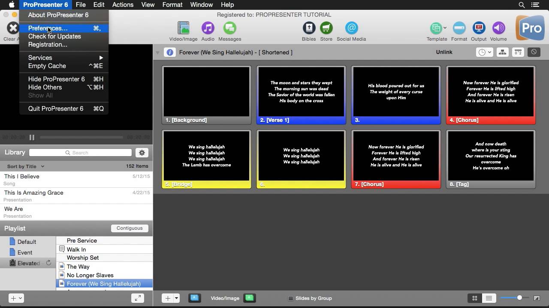The height and width of the screenshot is (308, 549).
Task: Enable Slides by Group checkbox
Action: tap(290, 299)
